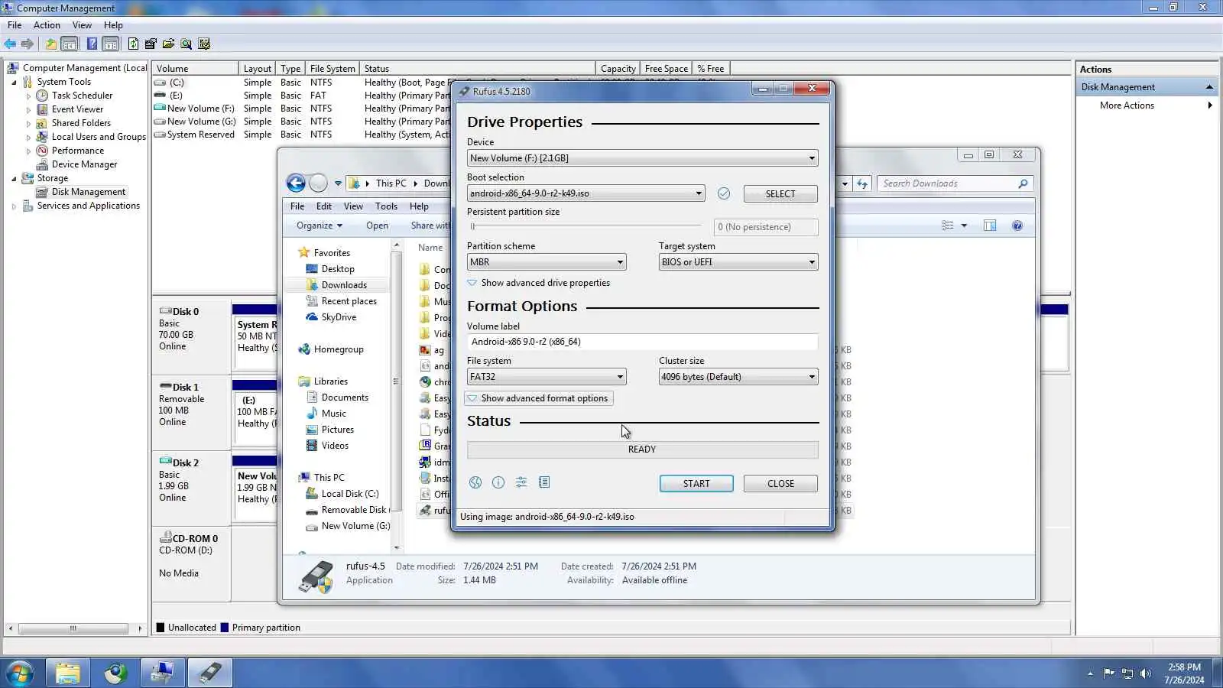Open File Explorer from the taskbar
1223x688 pixels.
pos(68,673)
